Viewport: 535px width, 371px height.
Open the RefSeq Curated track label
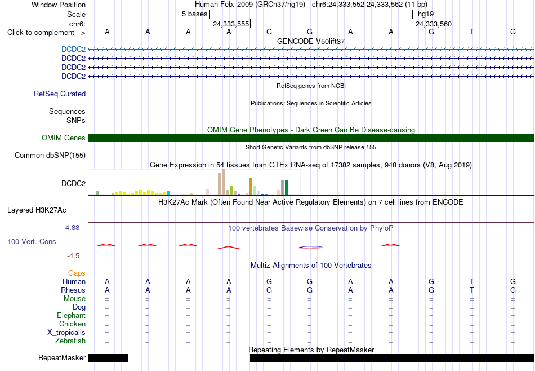tap(60, 94)
